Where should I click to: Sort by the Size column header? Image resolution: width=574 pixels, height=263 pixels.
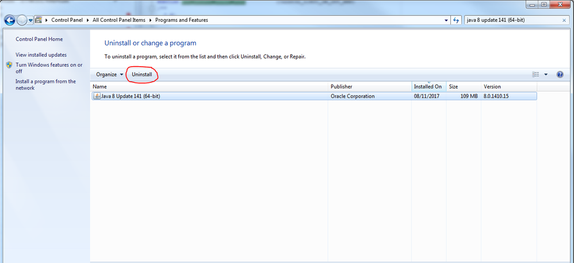(464, 87)
